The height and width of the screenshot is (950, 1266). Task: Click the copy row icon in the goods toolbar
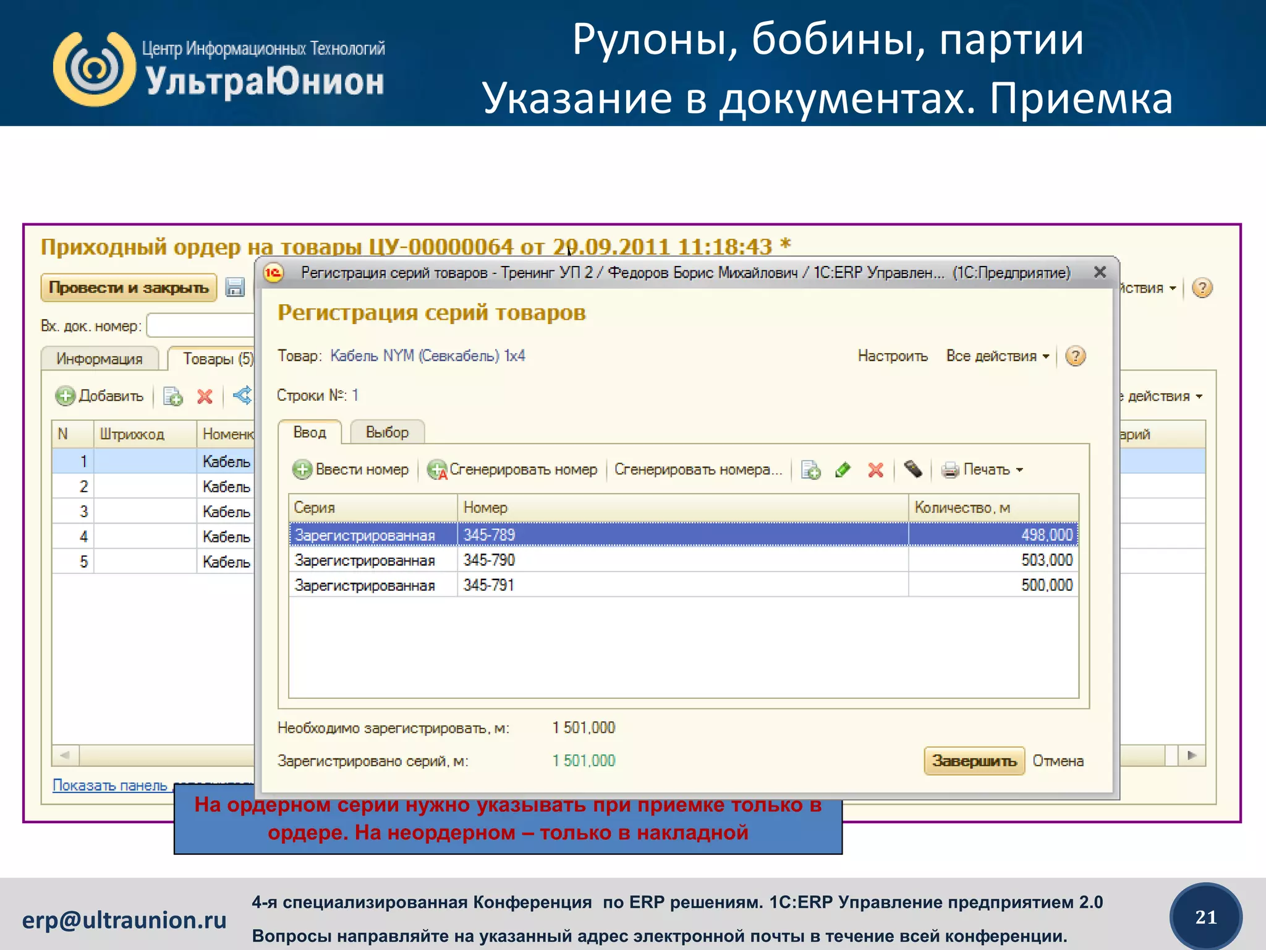[x=172, y=396]
